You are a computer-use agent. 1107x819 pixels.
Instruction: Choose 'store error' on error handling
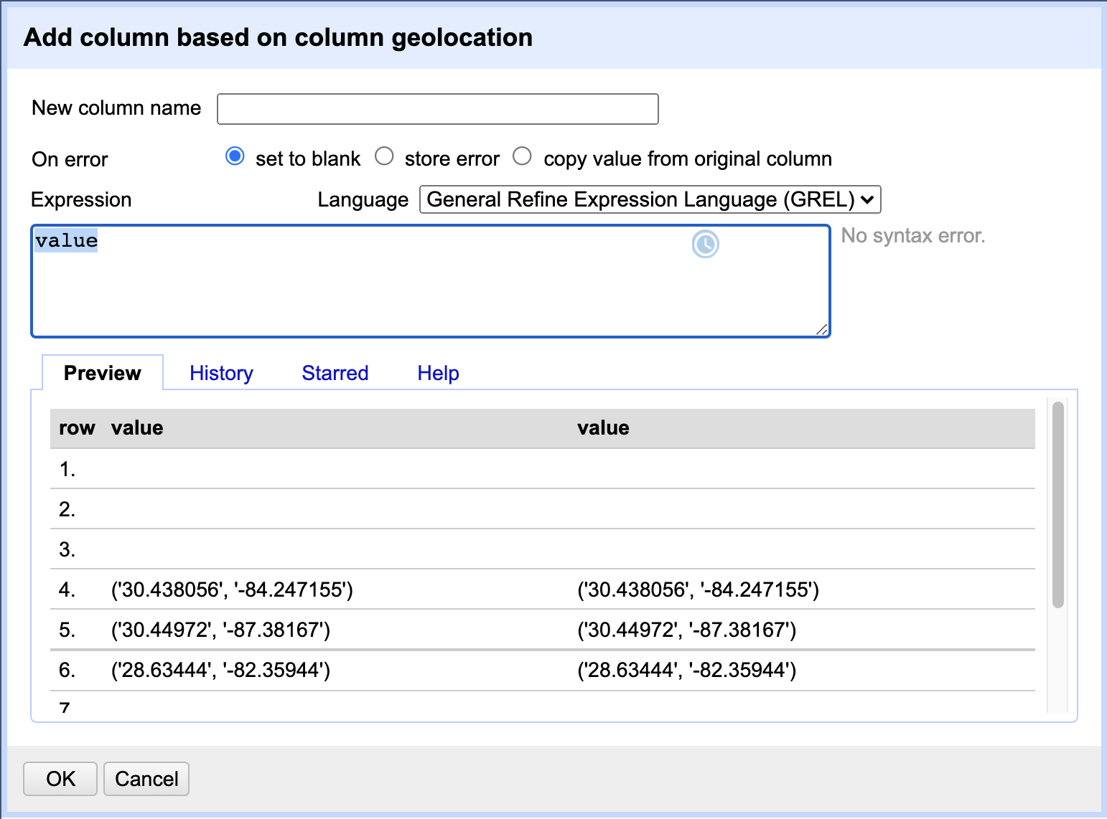[385, 156]
